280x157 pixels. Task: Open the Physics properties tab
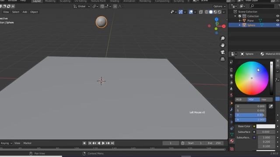tap(231, 122)
